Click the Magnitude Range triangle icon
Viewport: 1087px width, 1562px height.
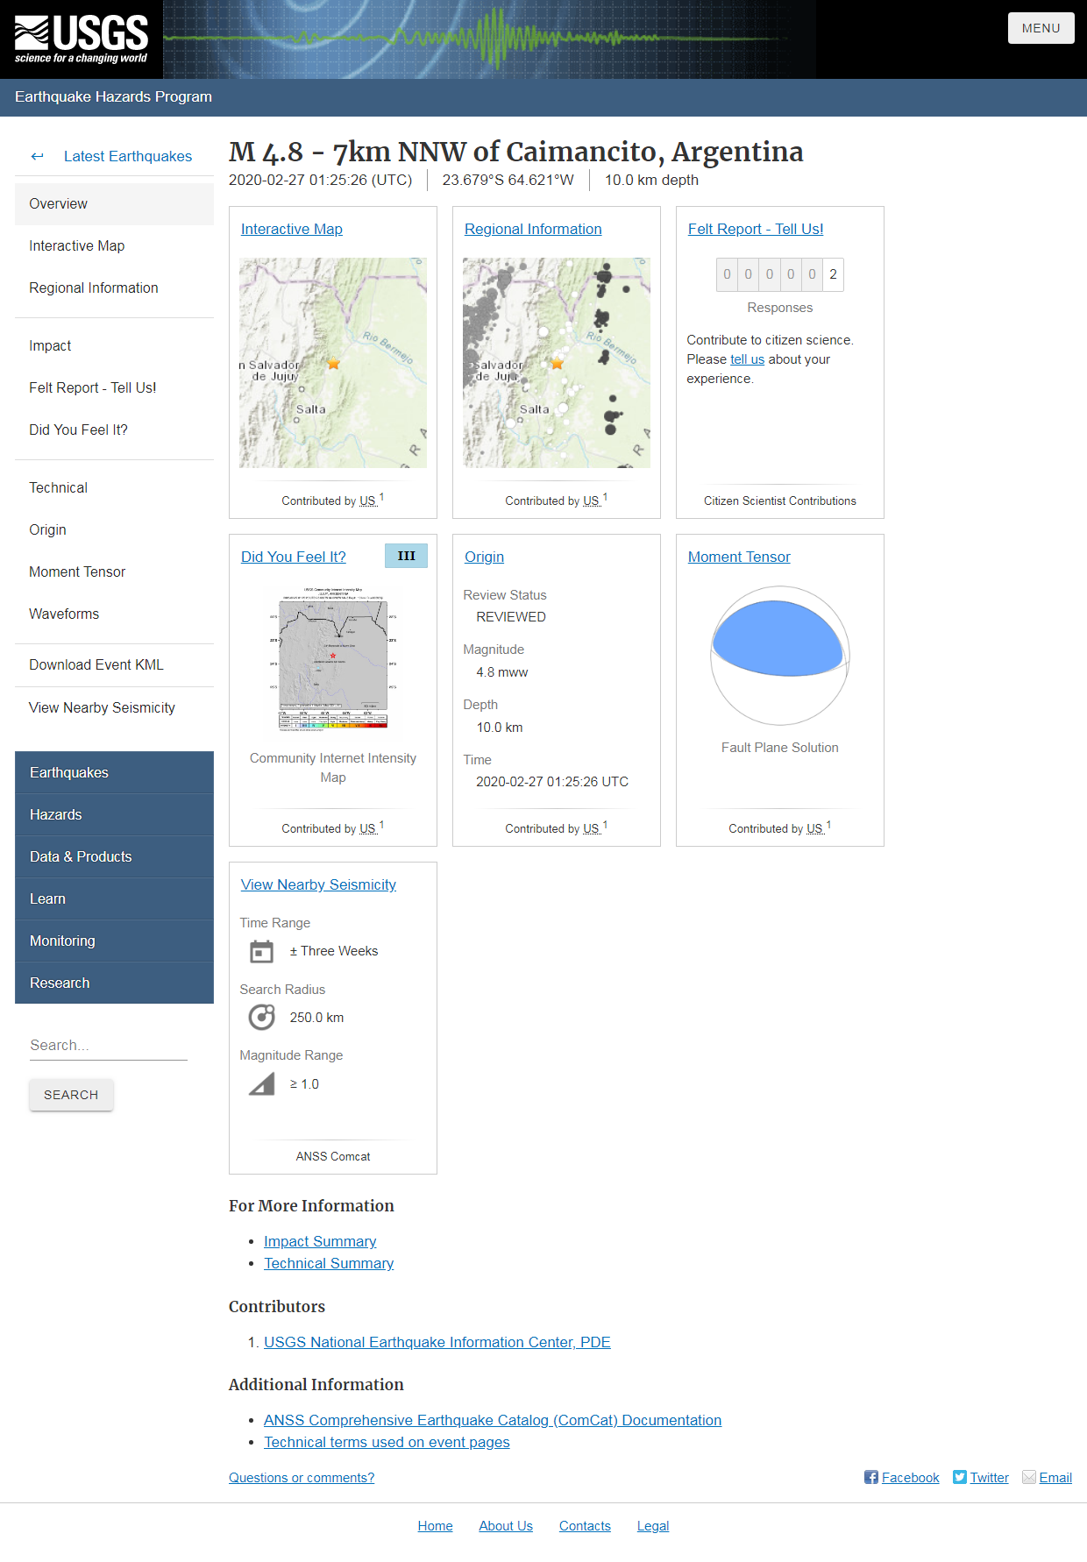click(261, 1084)
